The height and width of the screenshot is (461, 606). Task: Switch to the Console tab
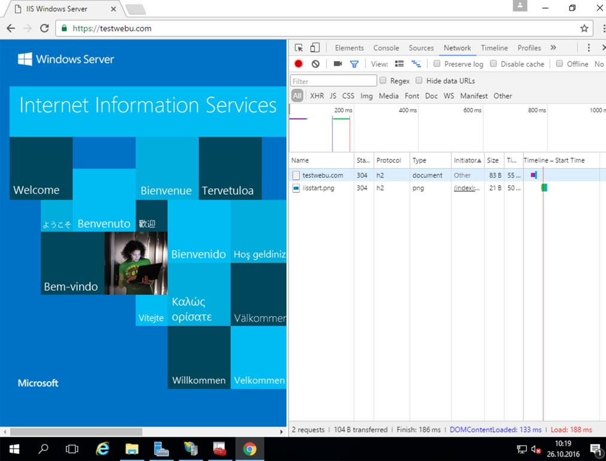[386, 48]
